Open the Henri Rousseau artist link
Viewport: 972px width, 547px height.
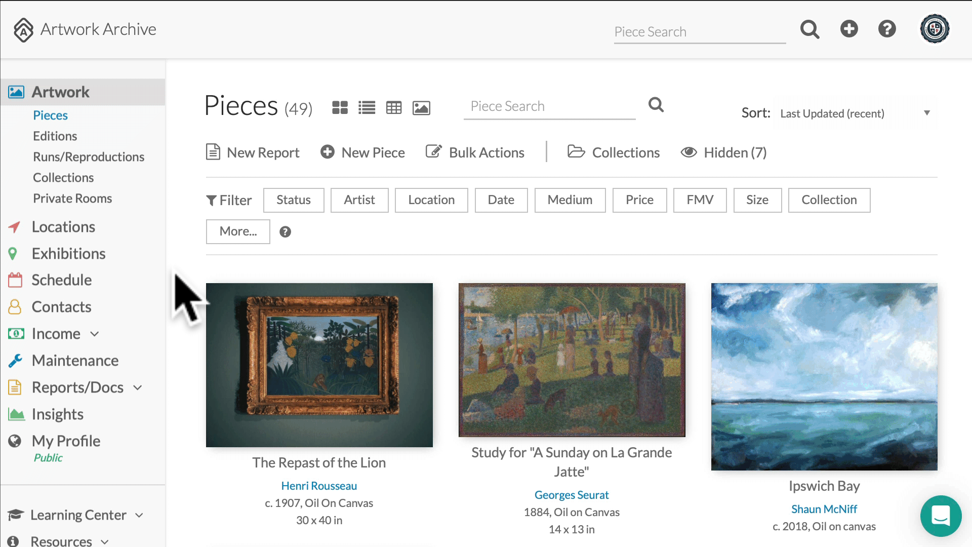click(319, 486)
